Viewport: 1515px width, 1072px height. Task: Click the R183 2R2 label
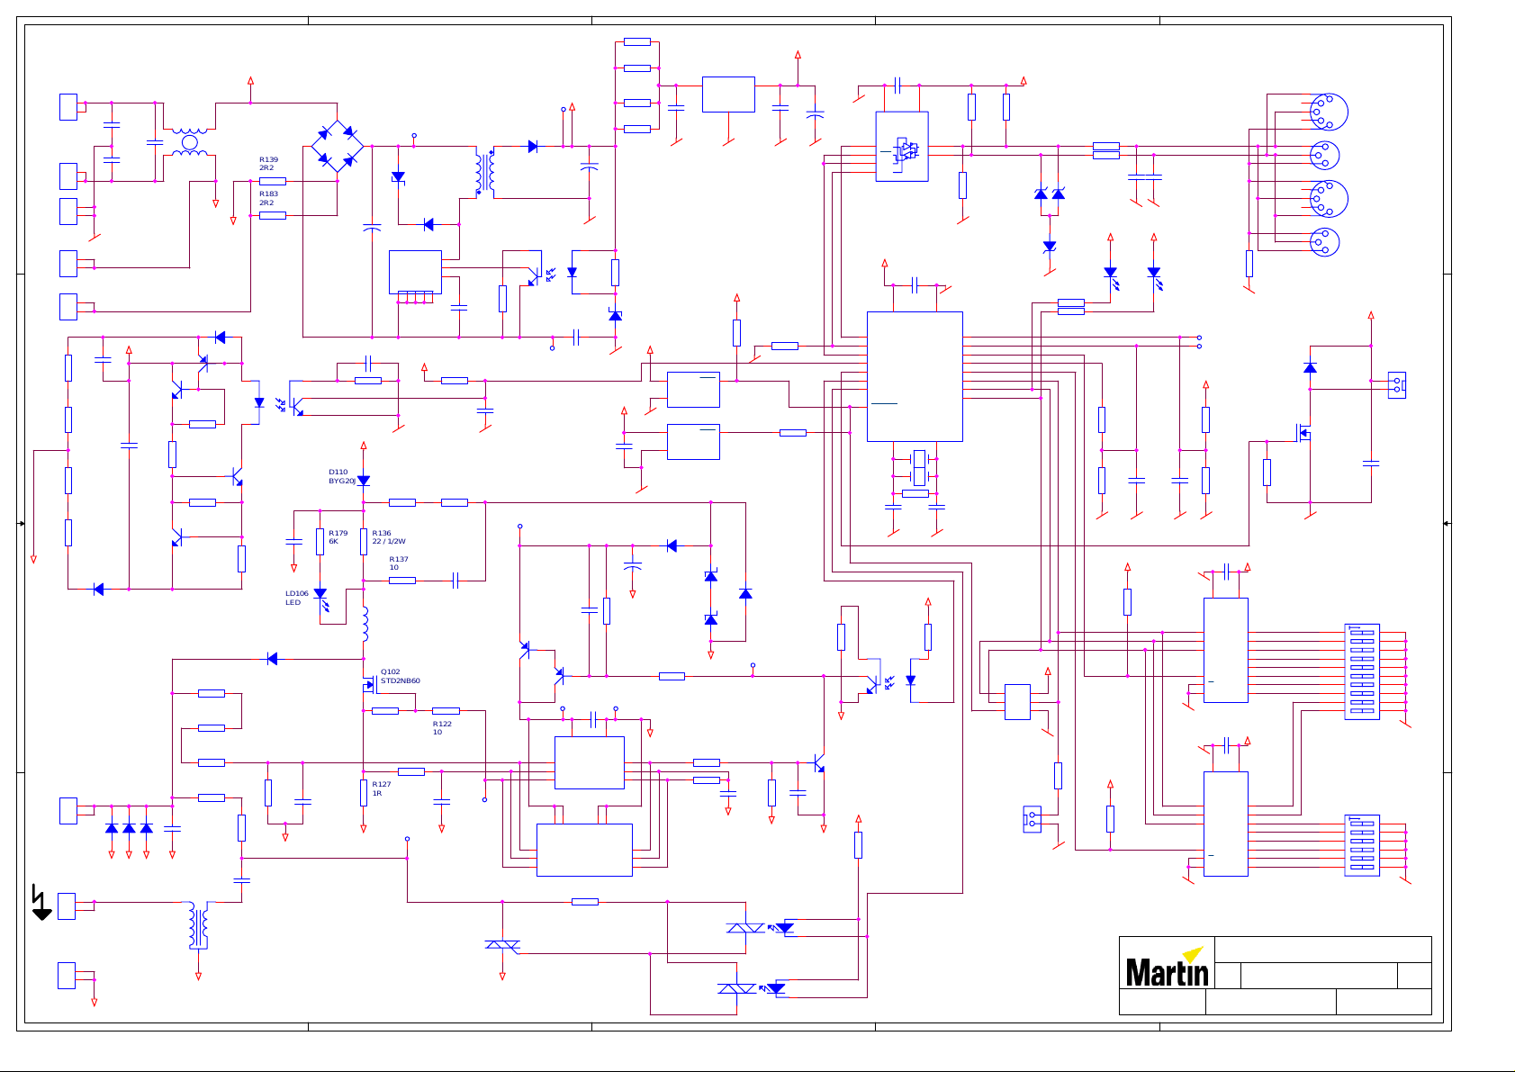pos(268,198)
